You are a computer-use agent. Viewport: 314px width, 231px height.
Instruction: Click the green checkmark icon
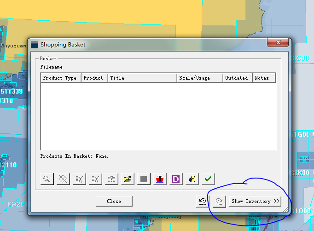click(208, 179)
